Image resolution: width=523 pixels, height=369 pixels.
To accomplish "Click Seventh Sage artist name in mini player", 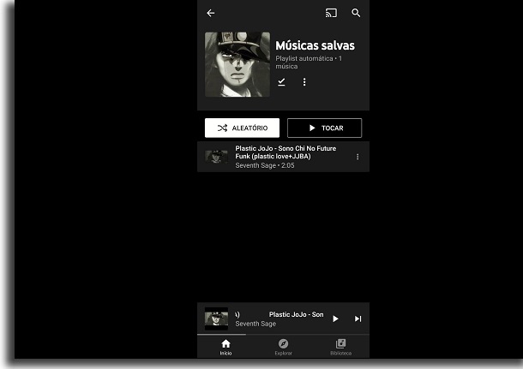I will point(255,324).
